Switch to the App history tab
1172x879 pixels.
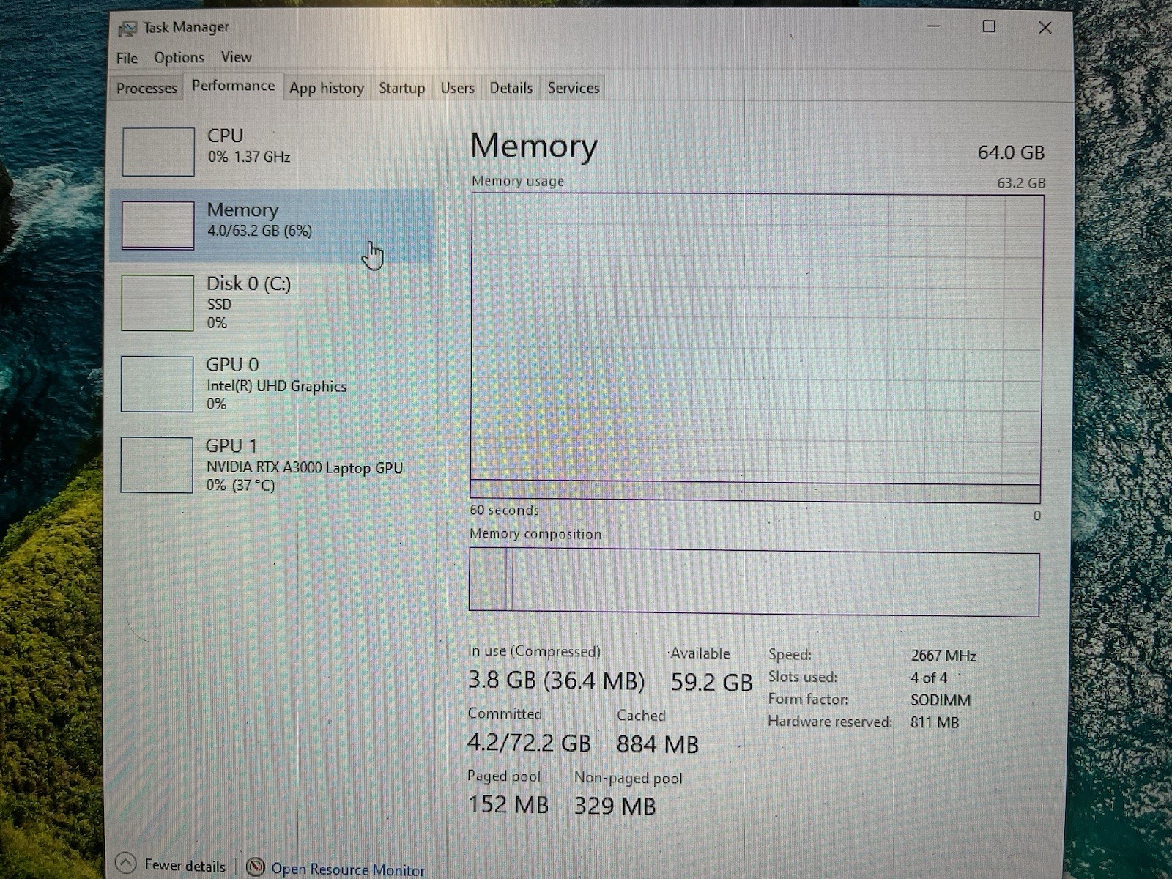point(327,88)
